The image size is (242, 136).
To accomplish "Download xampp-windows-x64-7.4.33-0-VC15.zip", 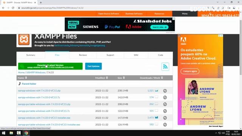I will (39, 91).
